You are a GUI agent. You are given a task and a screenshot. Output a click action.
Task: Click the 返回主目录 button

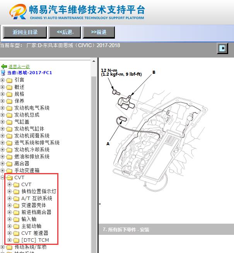click(25, 32)
